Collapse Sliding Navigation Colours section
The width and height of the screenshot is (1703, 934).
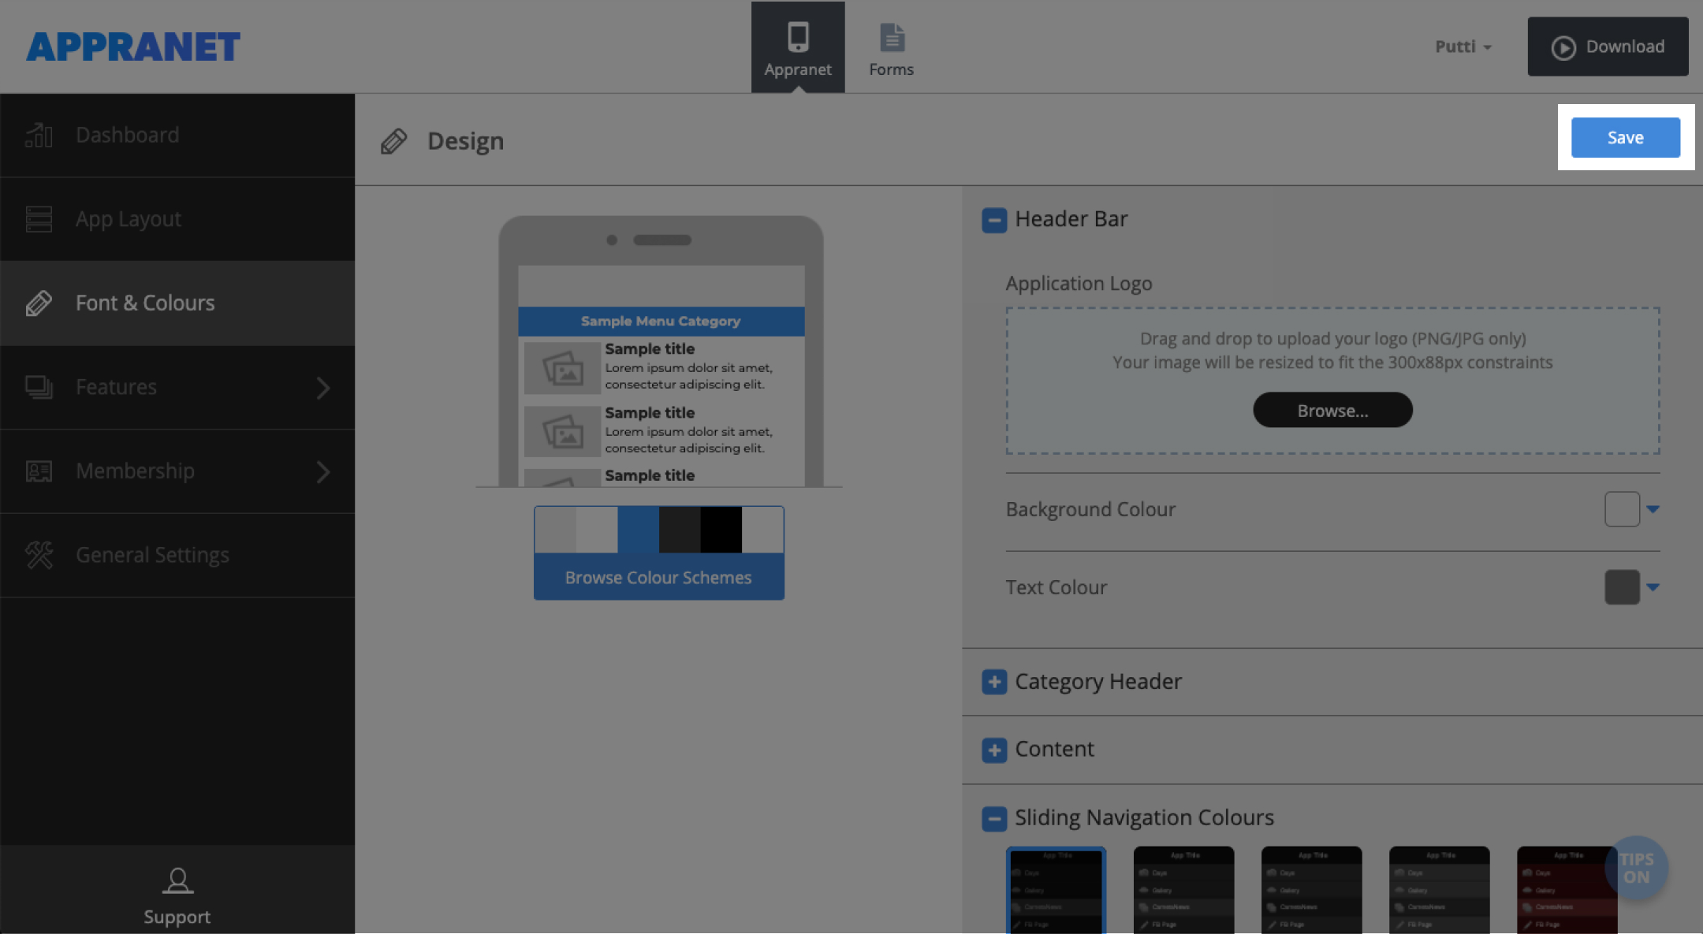coord(993,818)
